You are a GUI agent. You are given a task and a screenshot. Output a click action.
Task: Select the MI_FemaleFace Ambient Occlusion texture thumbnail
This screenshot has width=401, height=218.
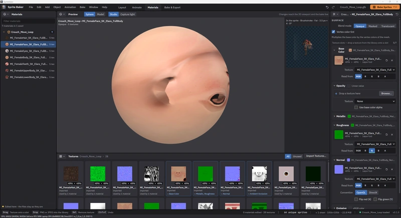coord(259,174)
